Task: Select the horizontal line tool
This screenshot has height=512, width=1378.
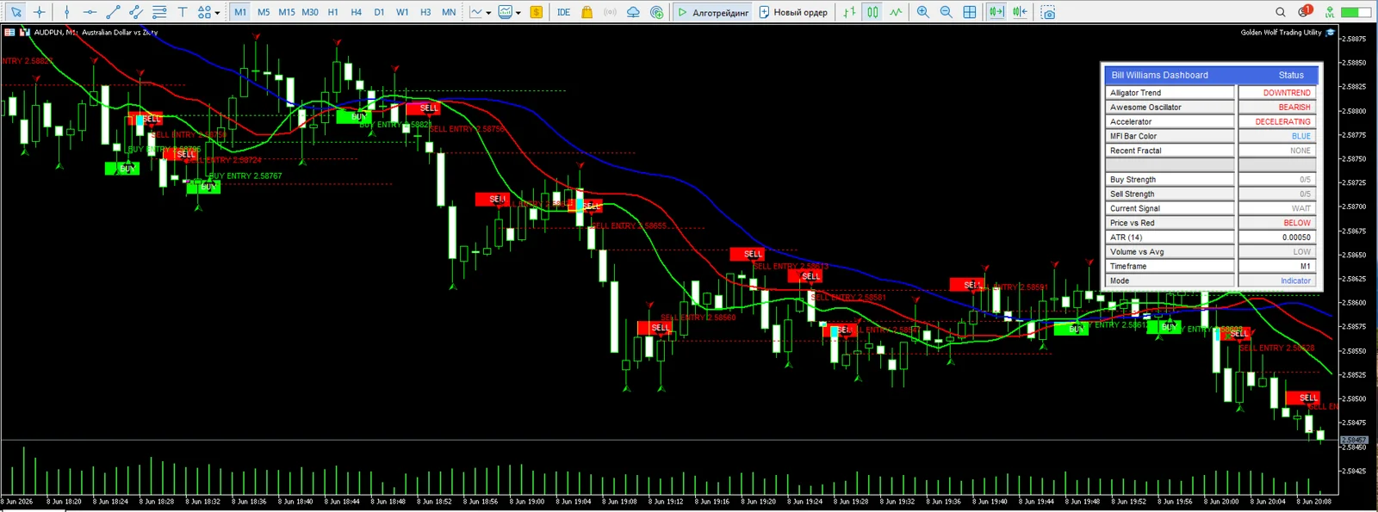Action: (90, 12)
